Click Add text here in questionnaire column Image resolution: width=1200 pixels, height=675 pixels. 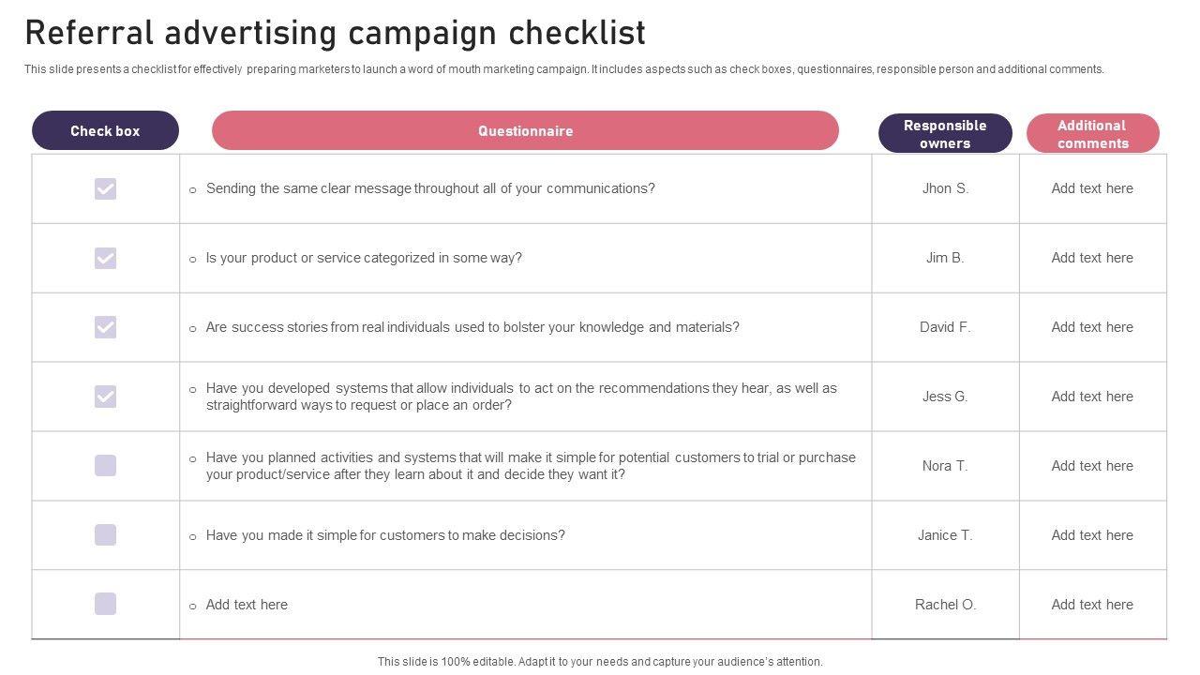[247, 605]
